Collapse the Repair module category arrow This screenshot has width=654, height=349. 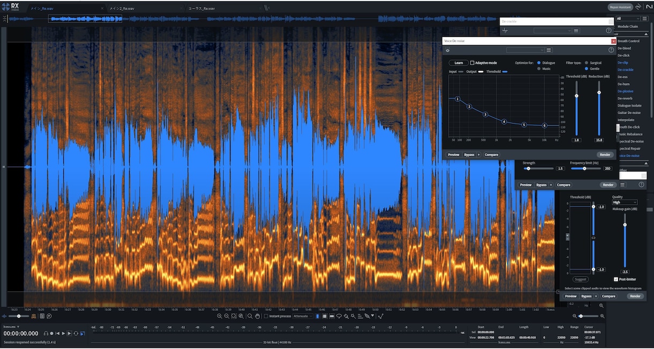(x=646, y=34)
